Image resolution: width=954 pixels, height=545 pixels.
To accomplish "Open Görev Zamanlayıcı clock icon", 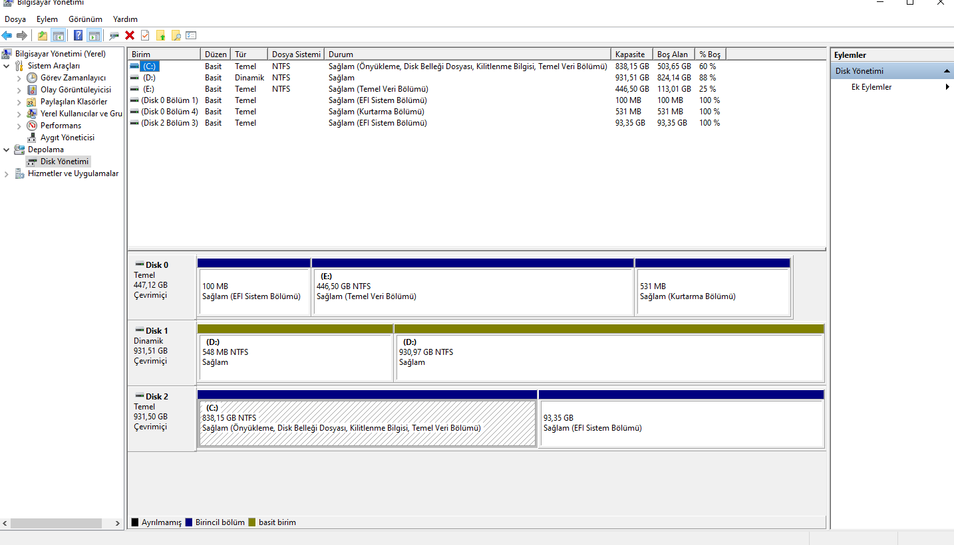I will (32, 78).
